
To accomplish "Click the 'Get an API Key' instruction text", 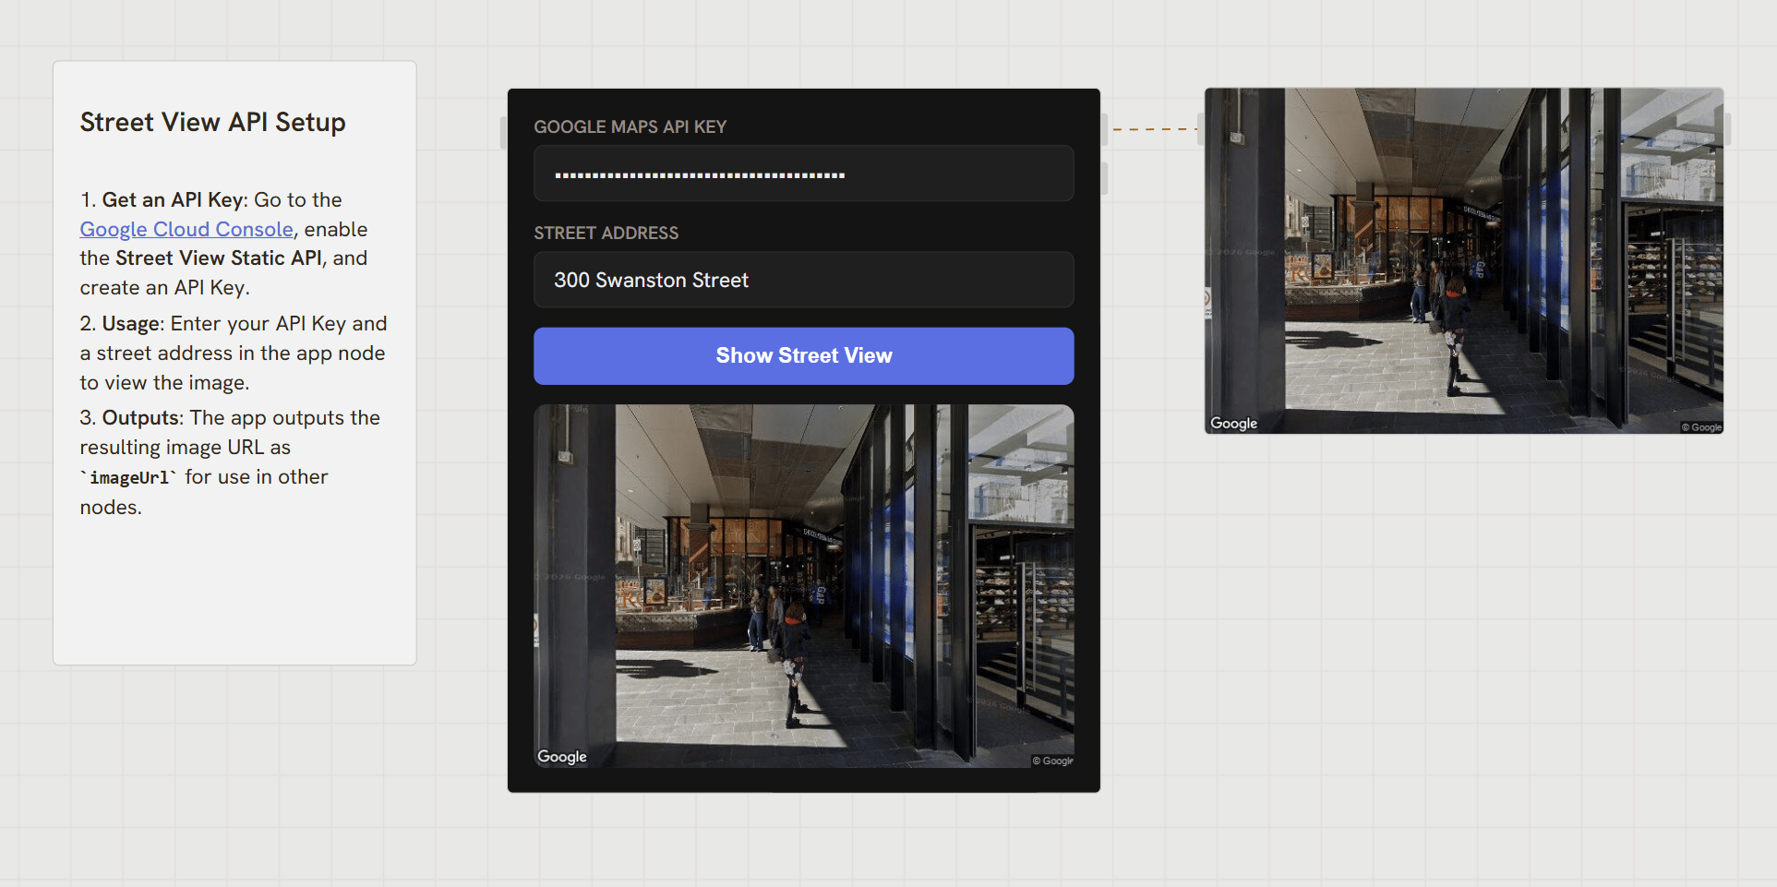I will (173, 199).
